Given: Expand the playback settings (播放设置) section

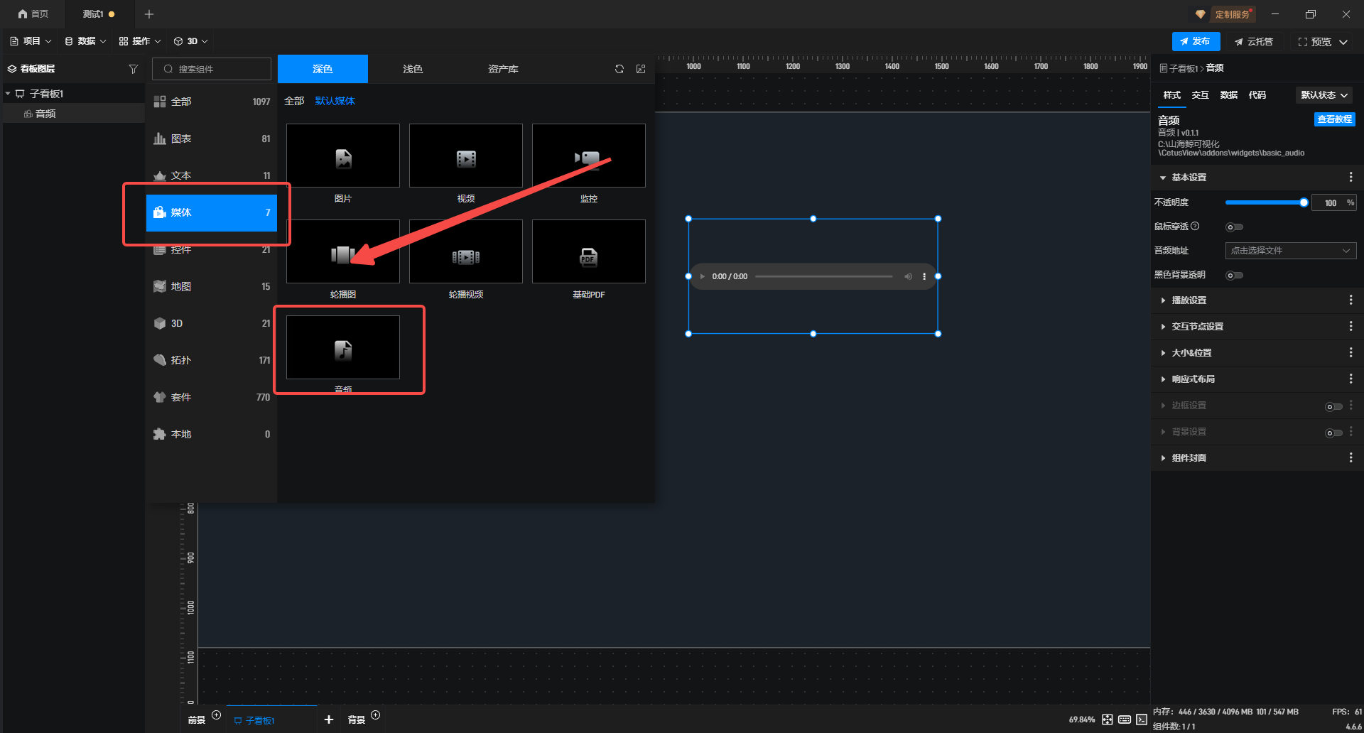Looking at the screenshot, I should point(1189,300).
